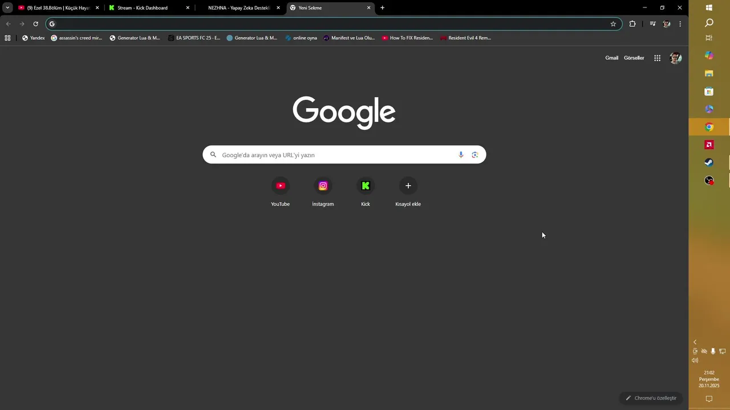Open the Extensions puzzle icon
The image size is (730, 410).
click(632, 24)
